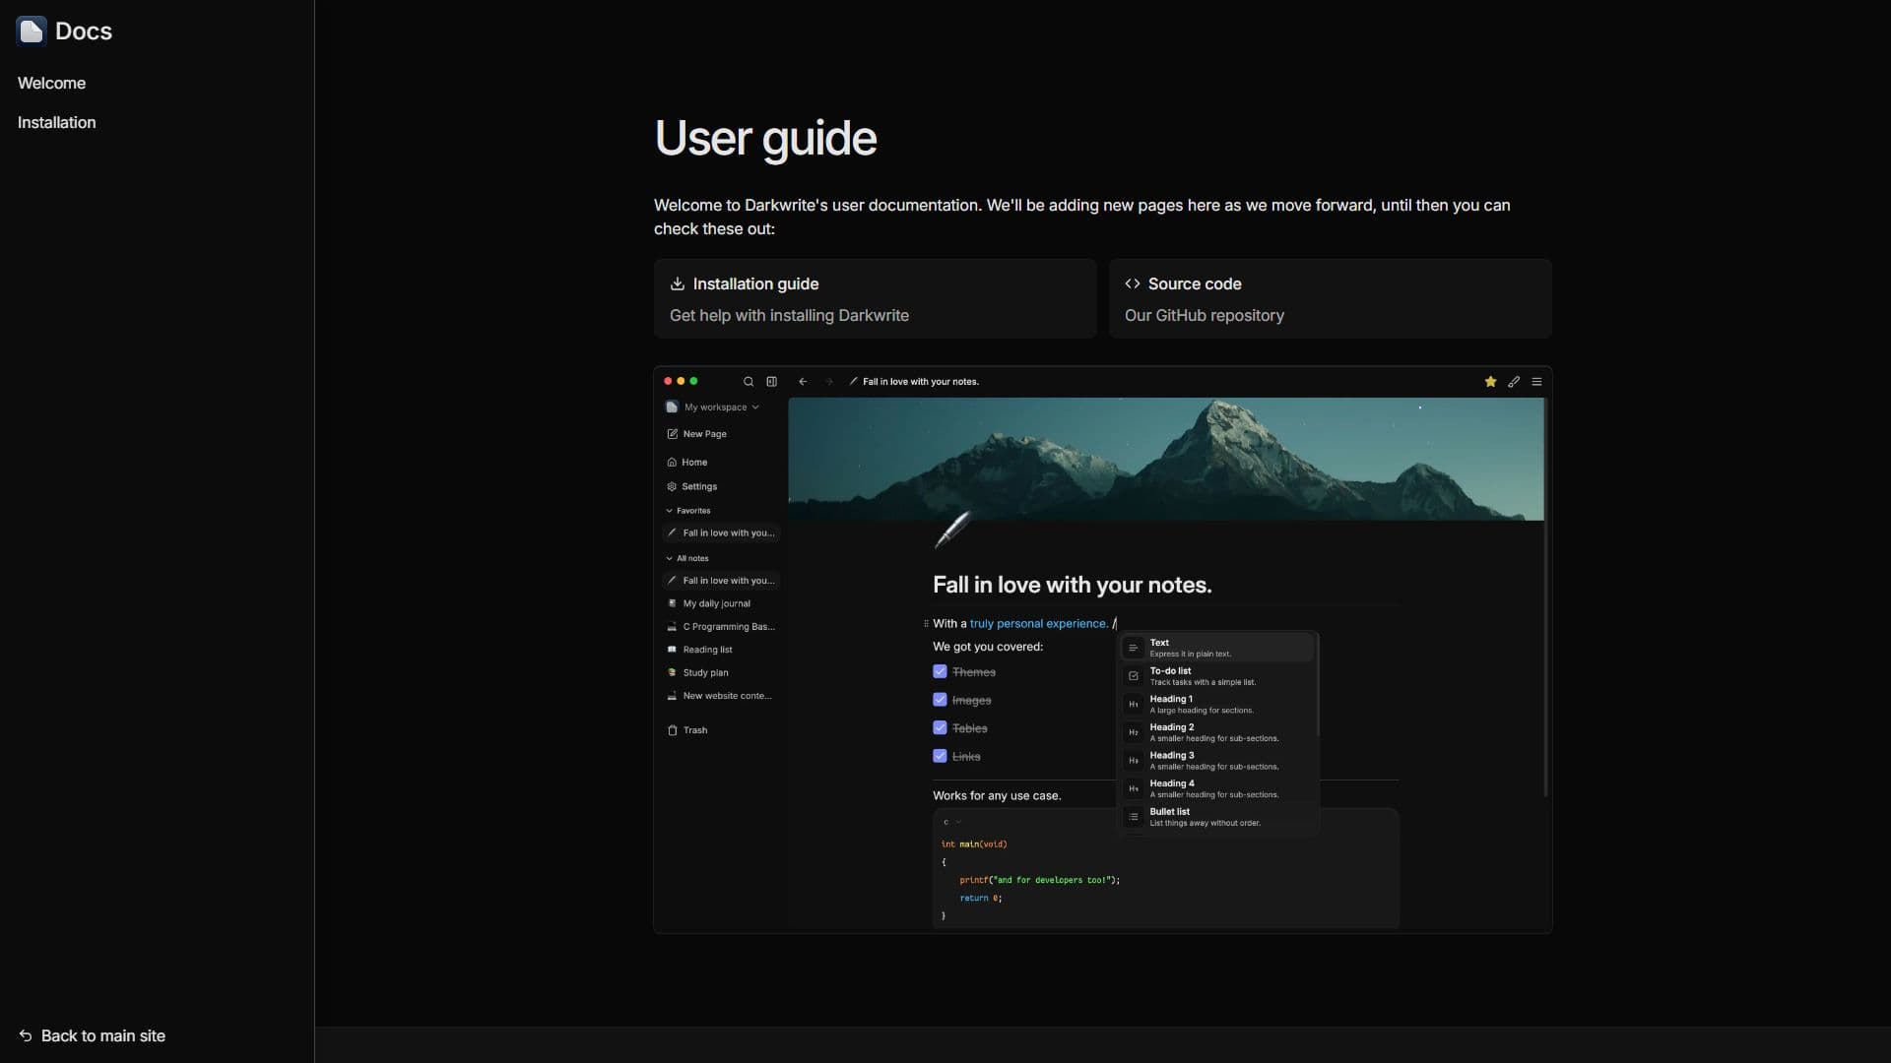
Task: Open the hamburger menu icon in preview
Action: [x=1536, y=382]
